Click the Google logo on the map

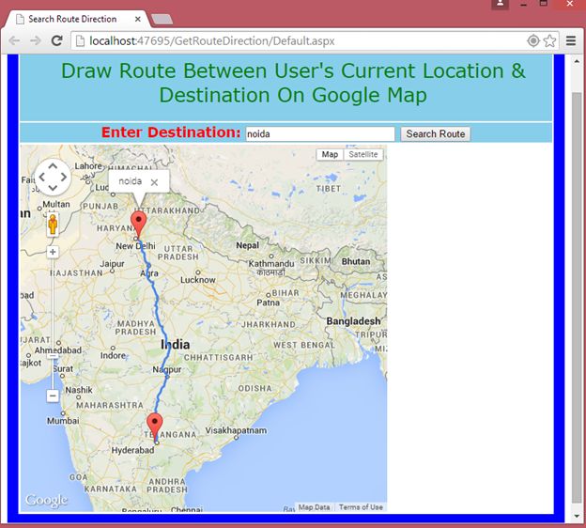point(46,501)
